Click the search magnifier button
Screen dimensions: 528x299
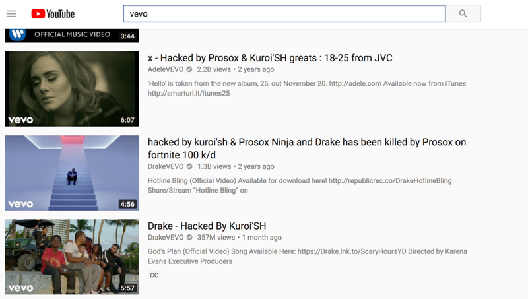463,14
